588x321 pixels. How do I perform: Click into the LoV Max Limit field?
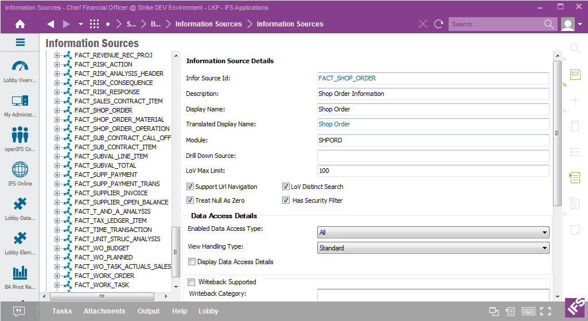(433, 171)
